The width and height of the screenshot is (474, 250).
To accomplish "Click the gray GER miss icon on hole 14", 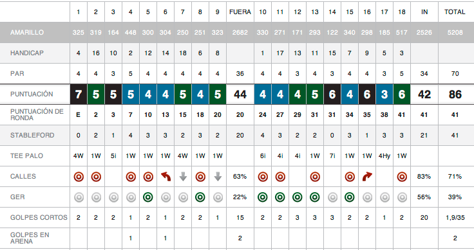I will pos(332,197).
